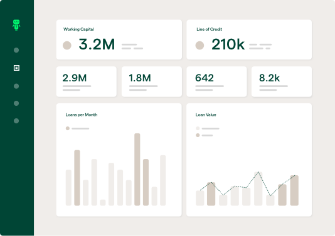Screen dimensions: 335x236
Task: Click the Loans per Month chart title
Action: coord(82,115)
